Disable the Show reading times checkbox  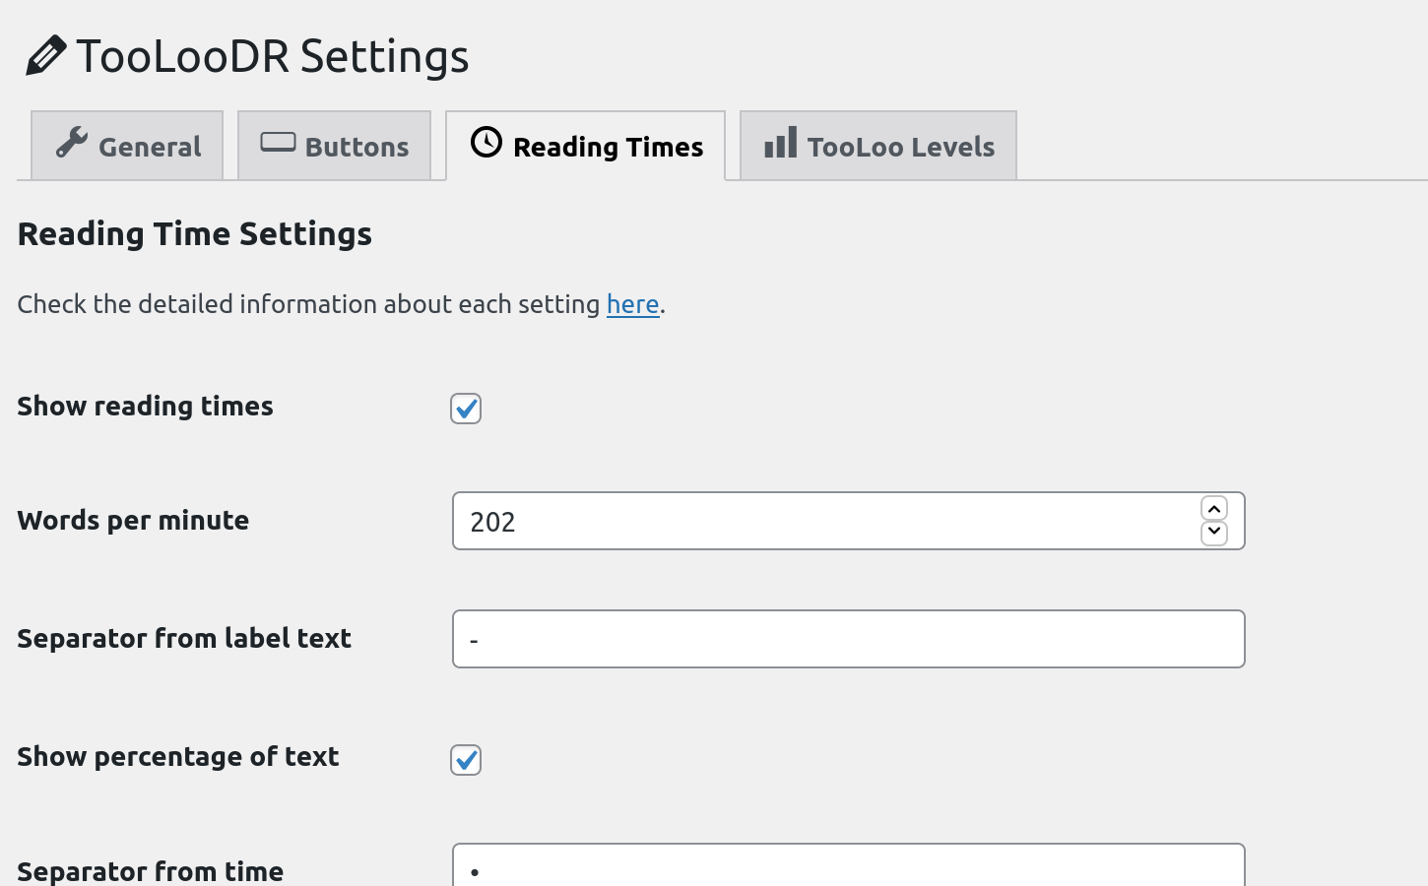click(x=466, y=409)
